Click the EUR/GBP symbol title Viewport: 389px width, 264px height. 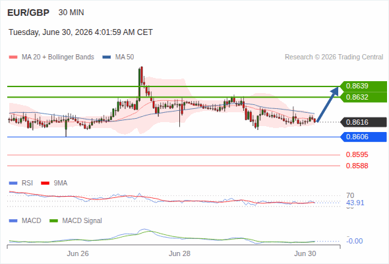point(28,13)
